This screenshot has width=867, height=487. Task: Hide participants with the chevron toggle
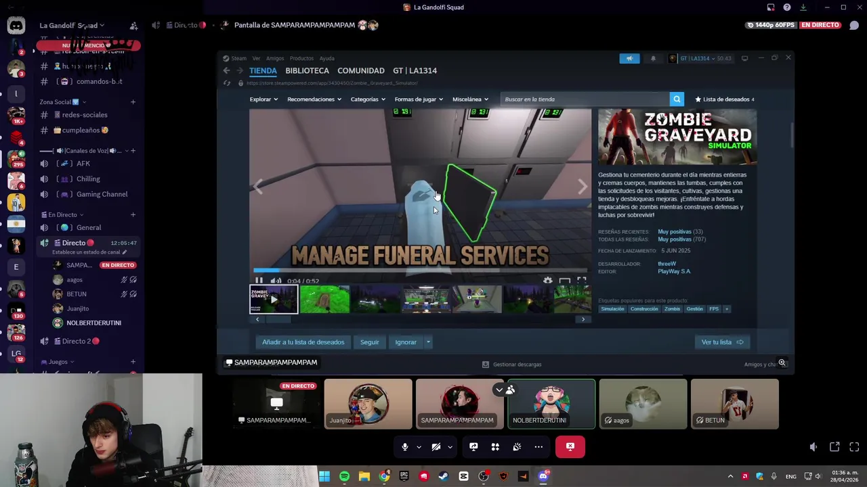499,390
